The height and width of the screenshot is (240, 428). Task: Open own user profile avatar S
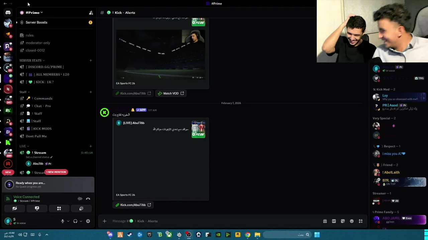(8, 221)
